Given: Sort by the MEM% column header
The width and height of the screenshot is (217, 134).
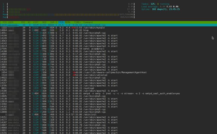Looking at the screenshot, I should coord(68,22).
